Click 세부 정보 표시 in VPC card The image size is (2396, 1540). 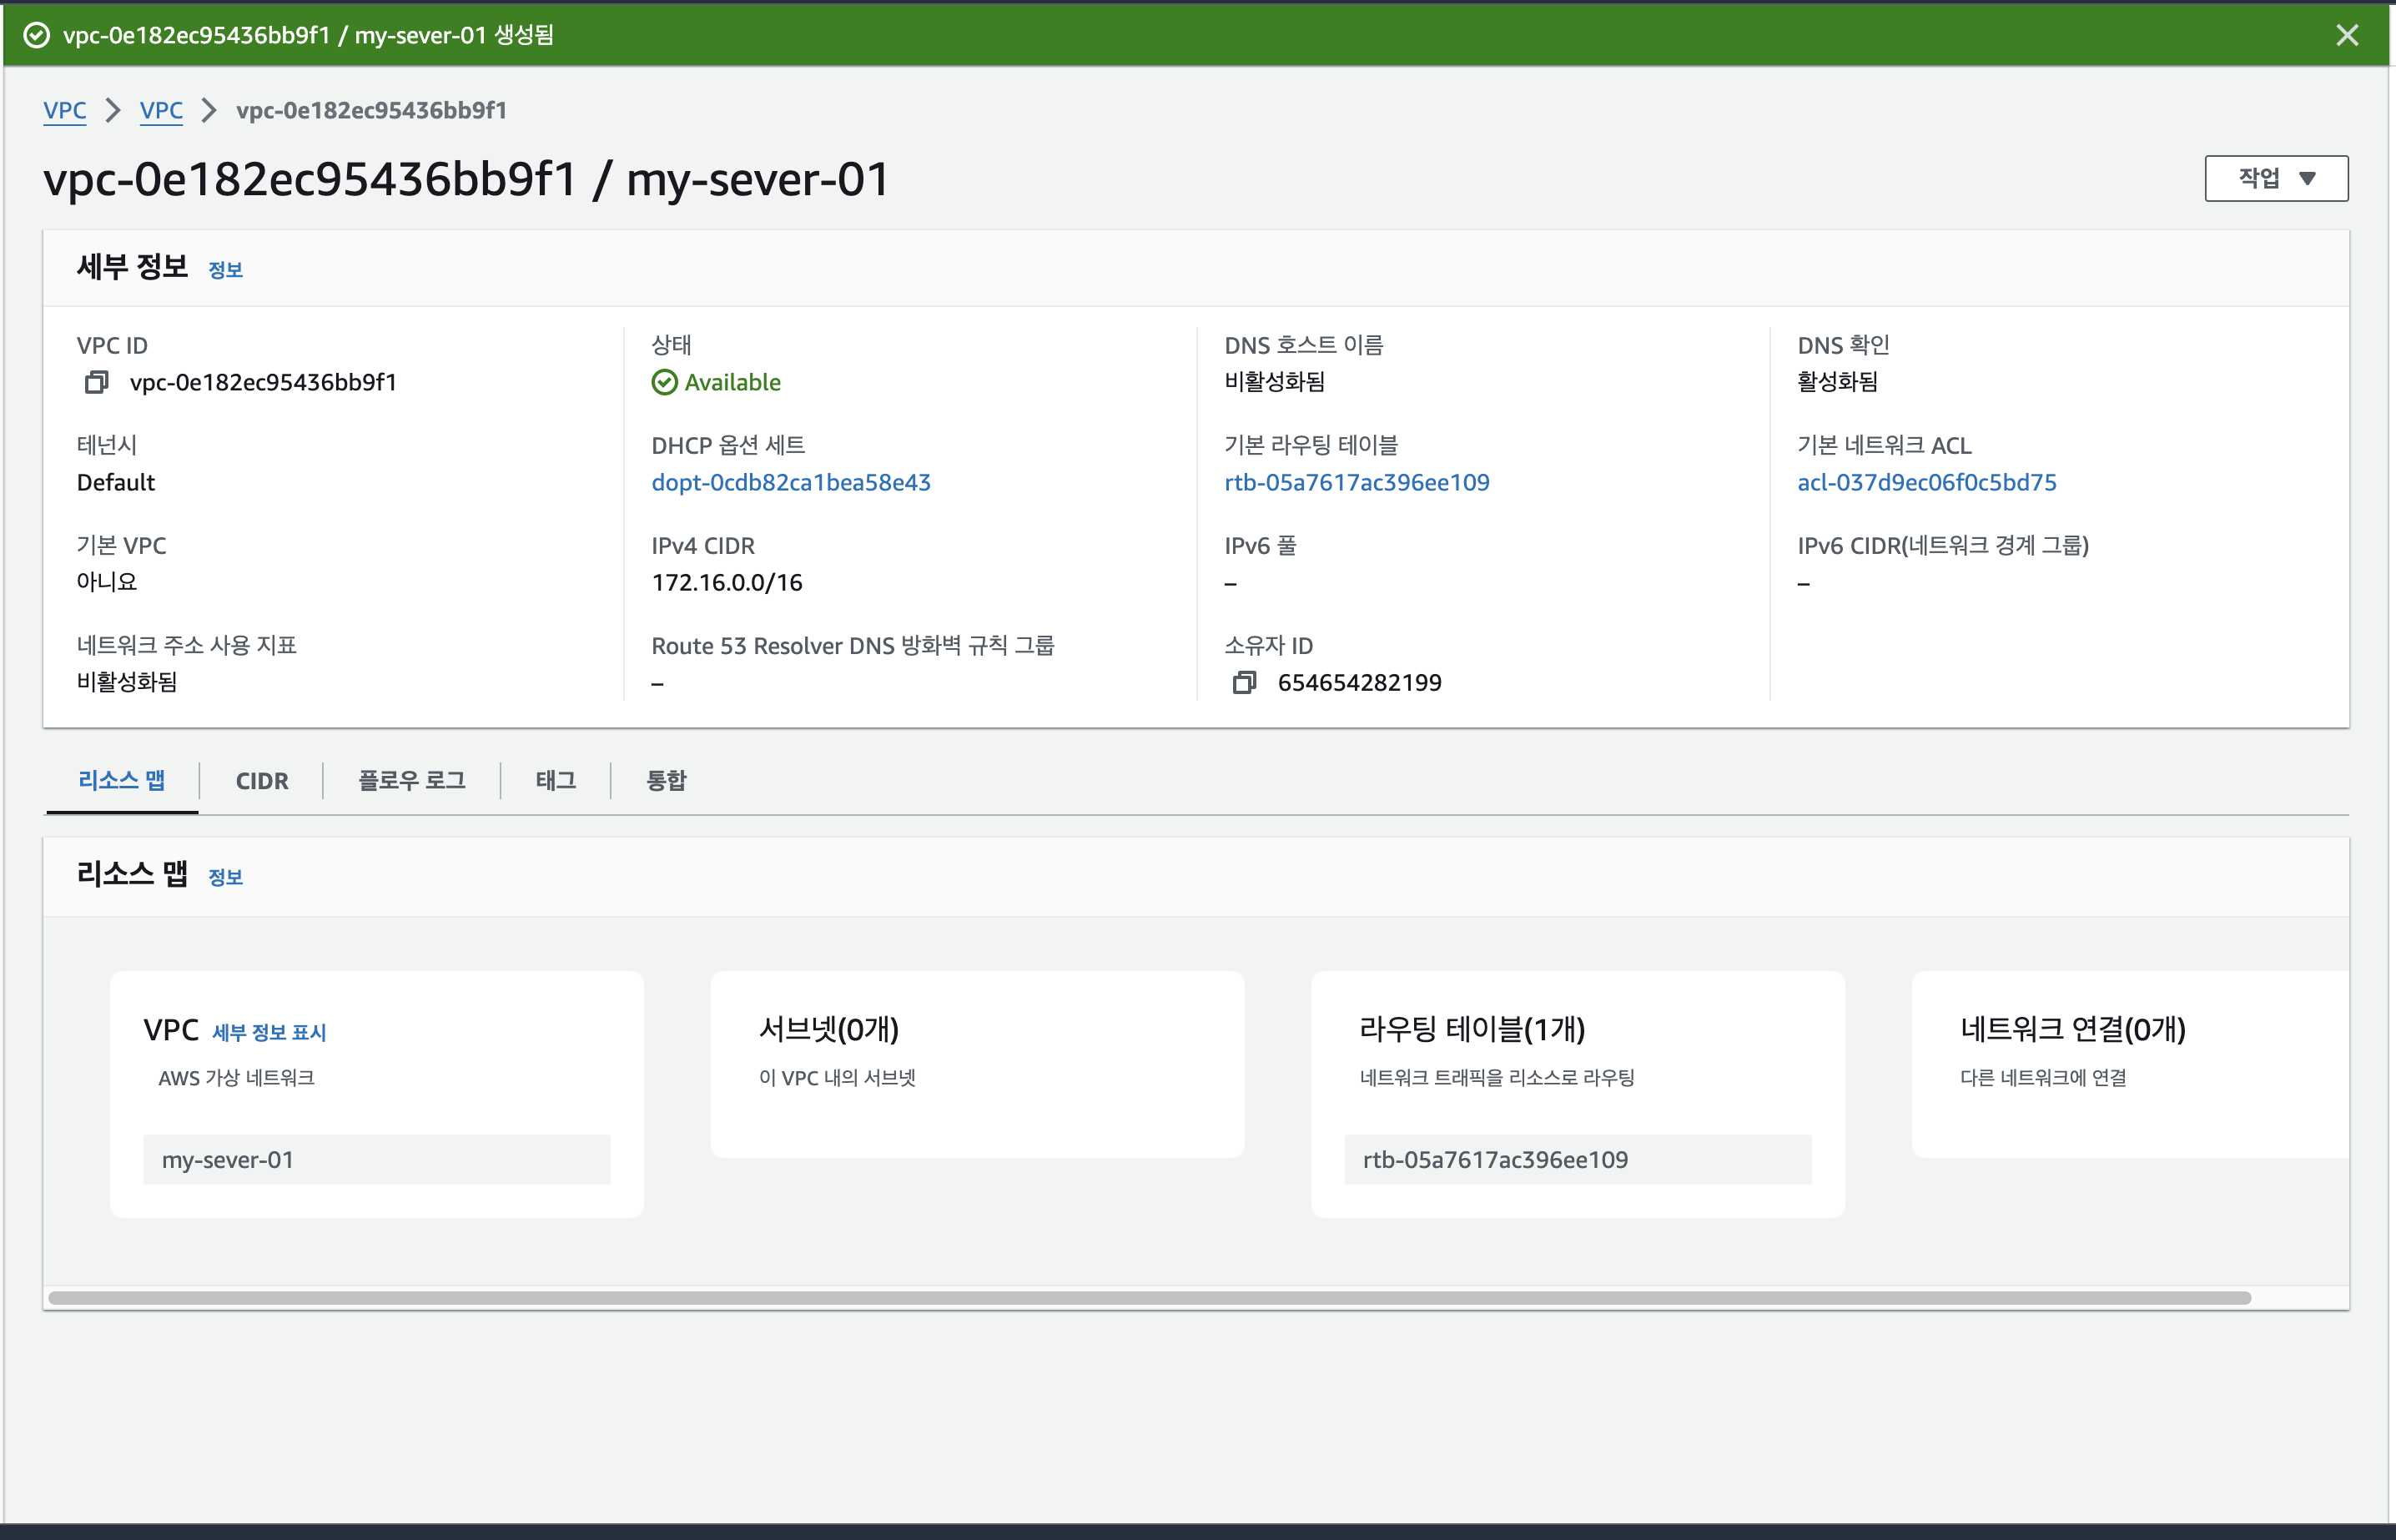coord(269,1032)
